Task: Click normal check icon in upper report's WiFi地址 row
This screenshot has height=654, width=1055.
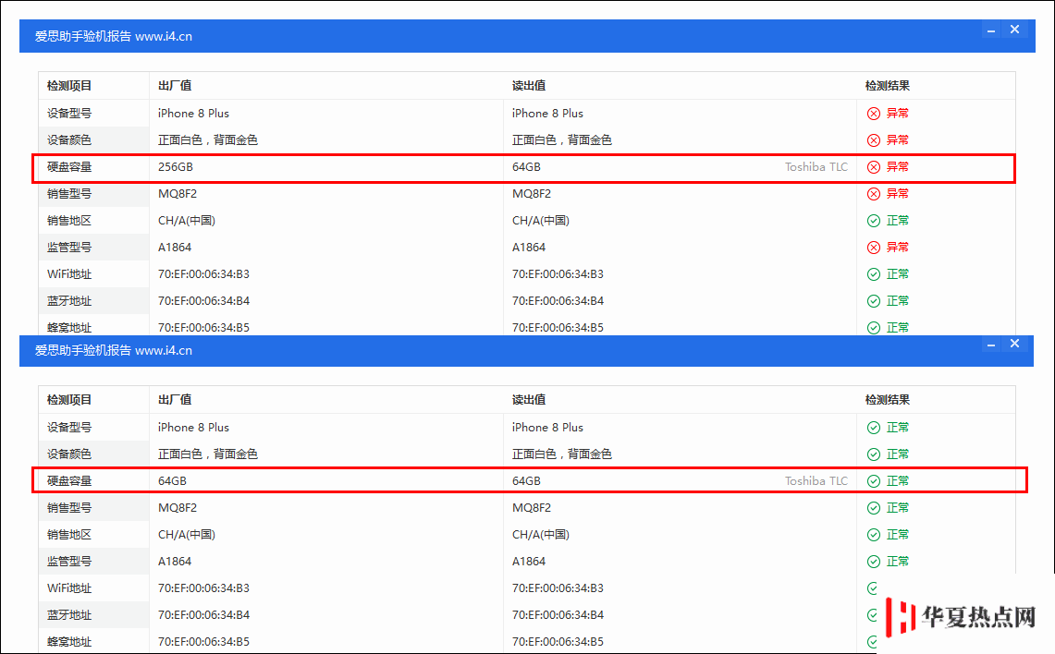Action: click(x=874, y=274)
